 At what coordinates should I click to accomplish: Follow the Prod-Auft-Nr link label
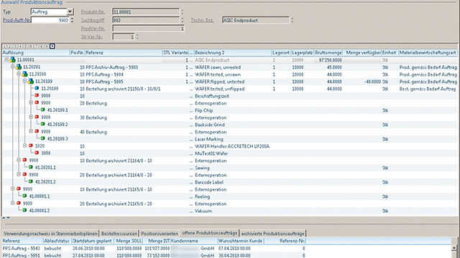[x=17, y=20]
